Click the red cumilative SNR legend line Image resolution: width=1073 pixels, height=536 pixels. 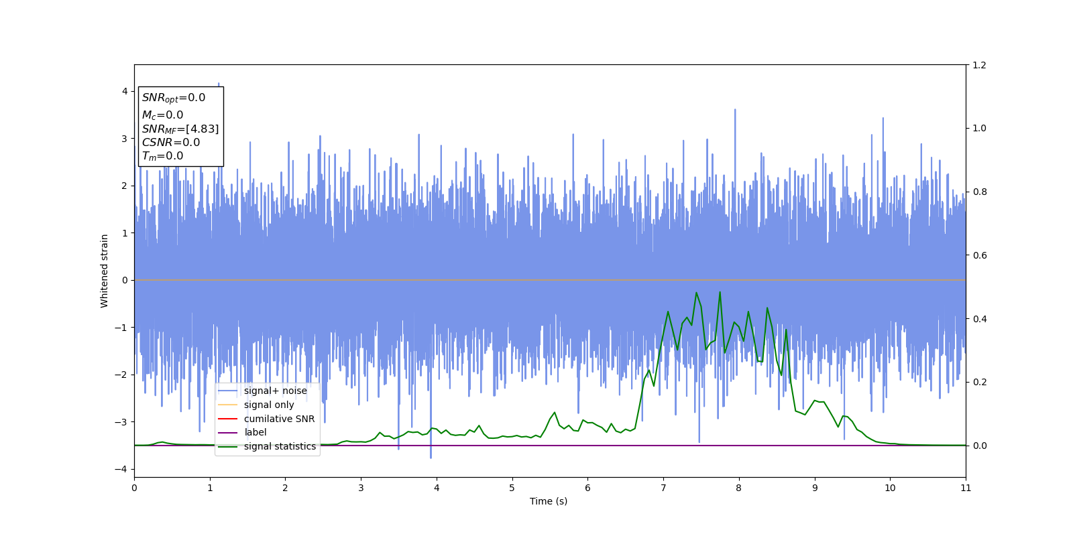coord(228,419)
